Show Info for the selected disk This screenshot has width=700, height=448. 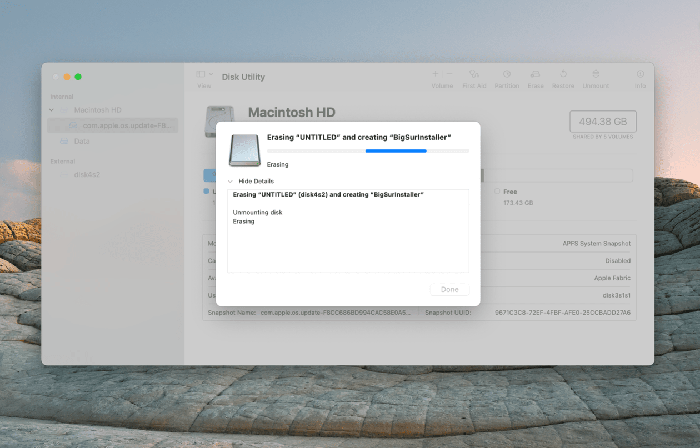640,74
